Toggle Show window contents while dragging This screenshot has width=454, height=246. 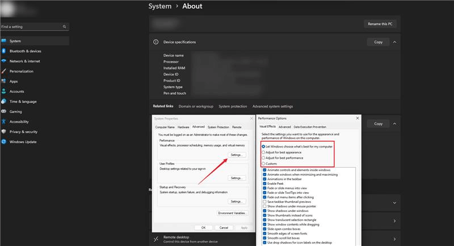click(x=264, y=224)
